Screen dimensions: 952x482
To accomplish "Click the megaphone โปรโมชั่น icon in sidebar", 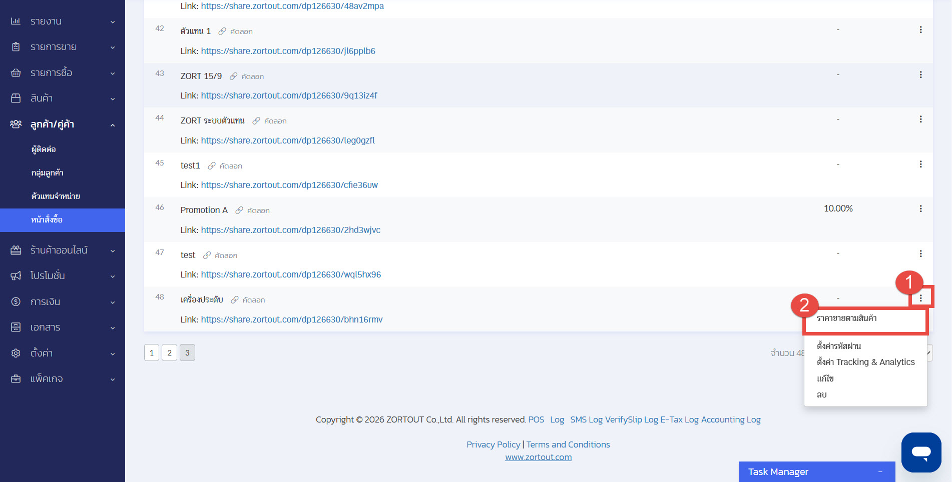I will (16, 275).
